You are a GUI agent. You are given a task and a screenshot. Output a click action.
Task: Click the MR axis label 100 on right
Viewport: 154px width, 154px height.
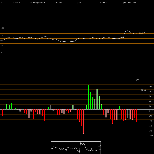click(x=151, y=87)
